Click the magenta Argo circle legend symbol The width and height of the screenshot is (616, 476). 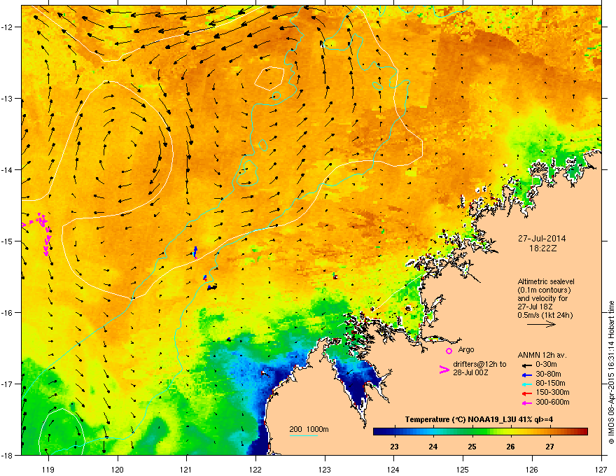click(x=449, y=351)
